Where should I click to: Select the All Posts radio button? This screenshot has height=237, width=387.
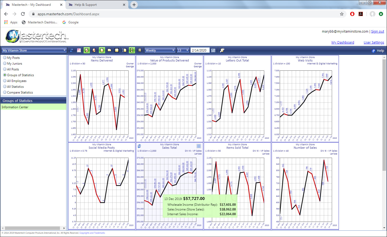coord(5,69)
